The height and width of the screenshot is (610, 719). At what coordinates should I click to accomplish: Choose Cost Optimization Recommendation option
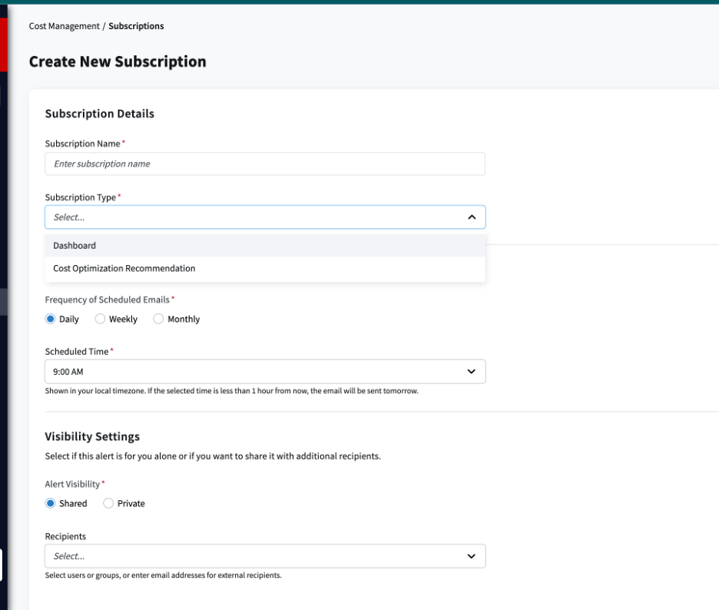tap(265, 268)
